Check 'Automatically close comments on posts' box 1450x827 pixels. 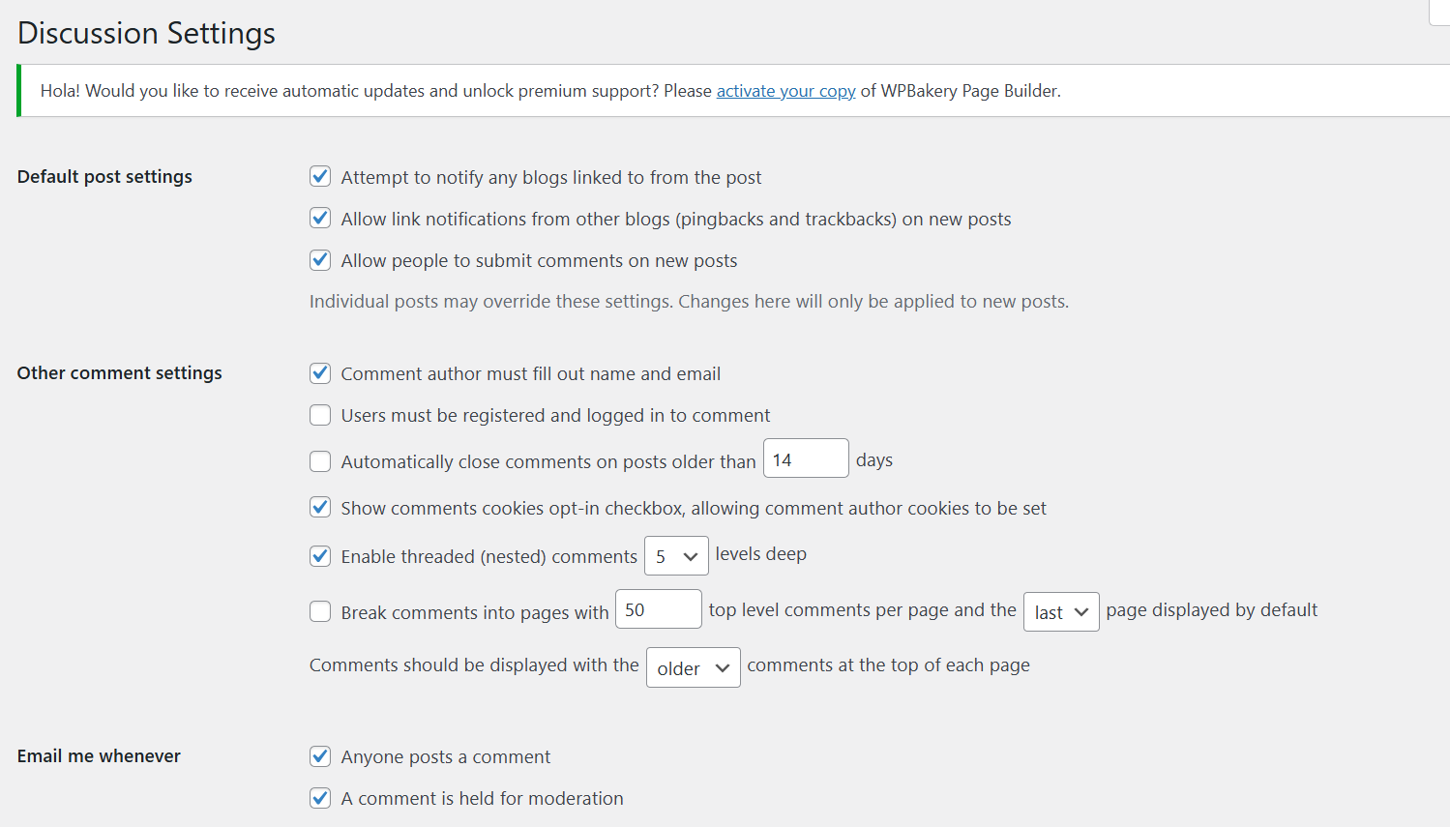(320, 461)
